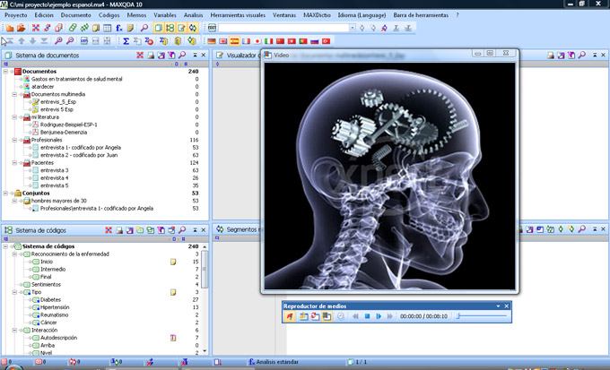
Task: Click the magnifier search icon in main toolbar
Action: click(x=144, y=28)
